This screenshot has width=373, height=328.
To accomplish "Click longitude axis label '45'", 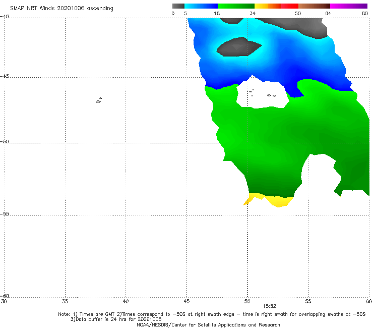I will (186, 301).
